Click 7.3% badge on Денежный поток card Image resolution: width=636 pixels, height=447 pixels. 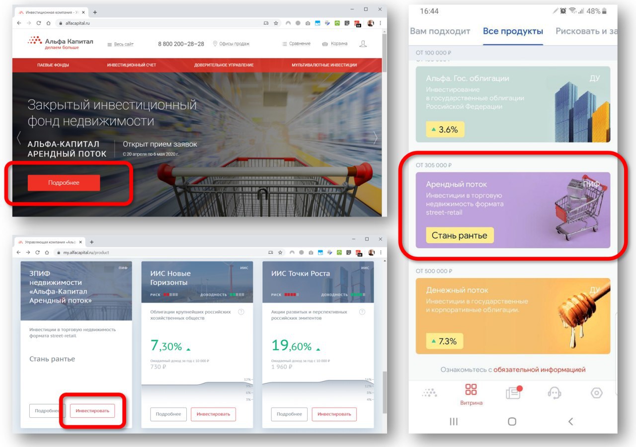coord(445,341)
